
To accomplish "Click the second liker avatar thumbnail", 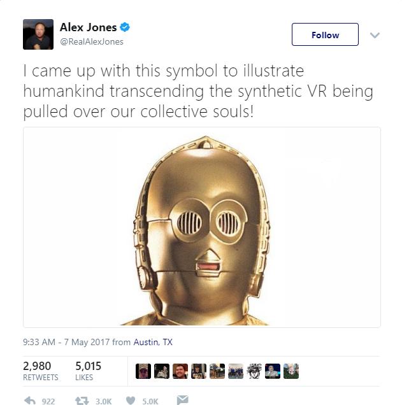I will point(162,371).
